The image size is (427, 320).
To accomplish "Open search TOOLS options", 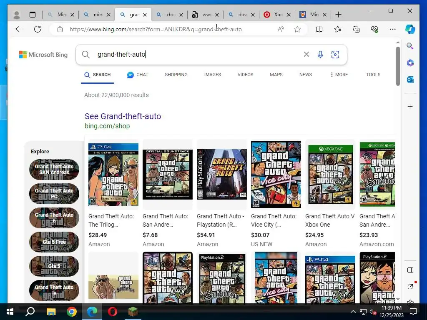I will (373, 75).
